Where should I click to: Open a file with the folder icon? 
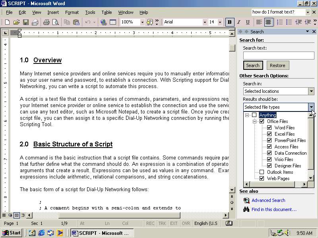pyautogui.click(x=16, y=22)
